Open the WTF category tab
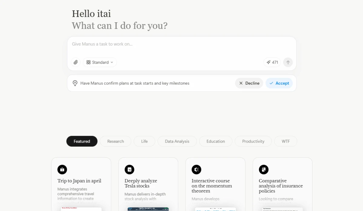This screenshot has width=363, height=211. pyautogui.click(x=286, y=141)
